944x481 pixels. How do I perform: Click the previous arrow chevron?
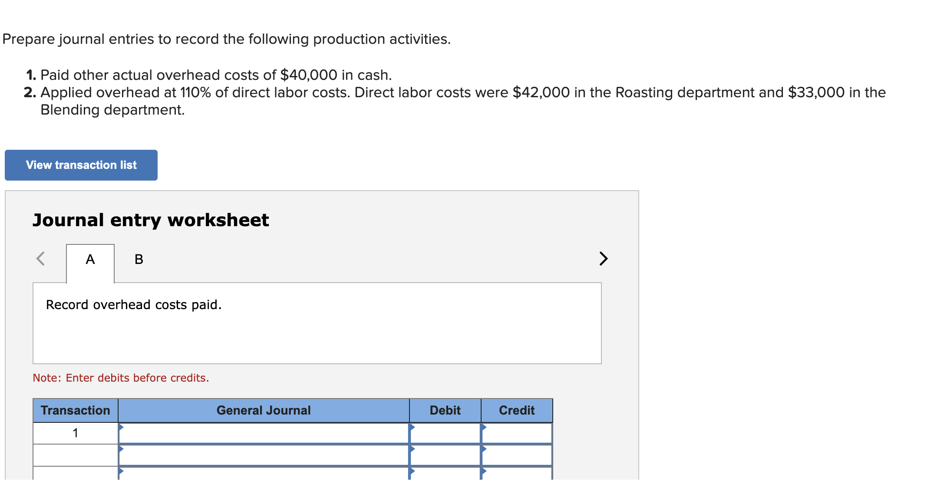[40, 259]
